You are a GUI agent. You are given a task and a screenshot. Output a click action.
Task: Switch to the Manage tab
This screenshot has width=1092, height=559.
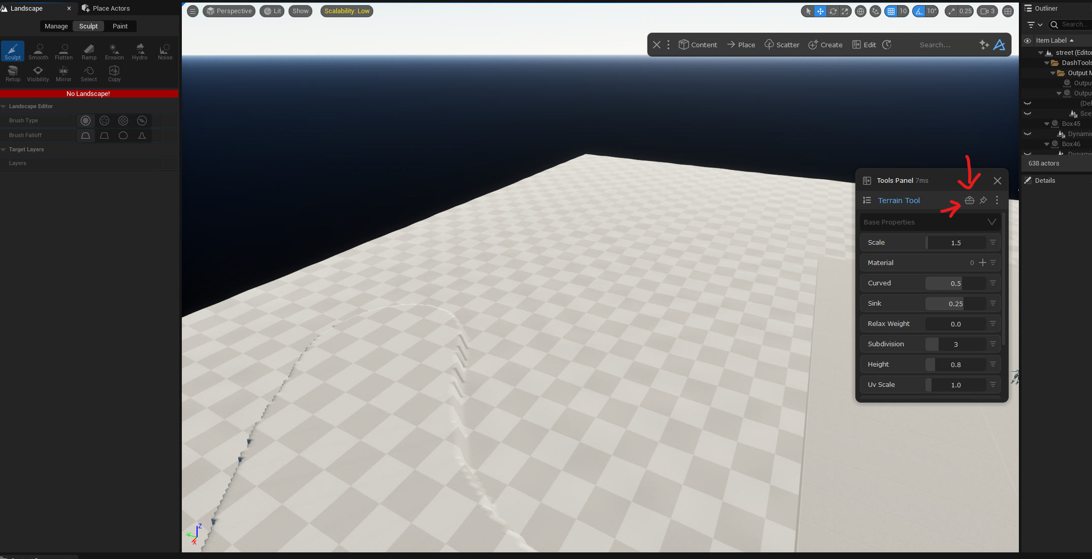[56, 26]
